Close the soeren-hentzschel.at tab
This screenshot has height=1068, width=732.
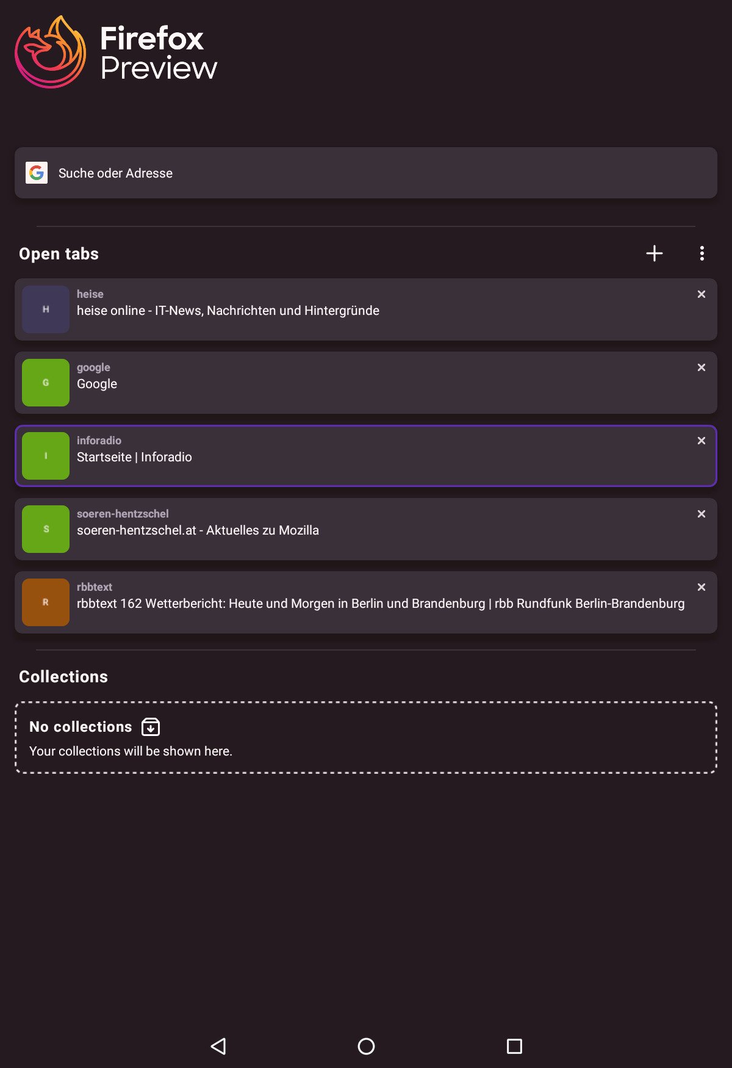pyautogui.click(x=701, y=514)
